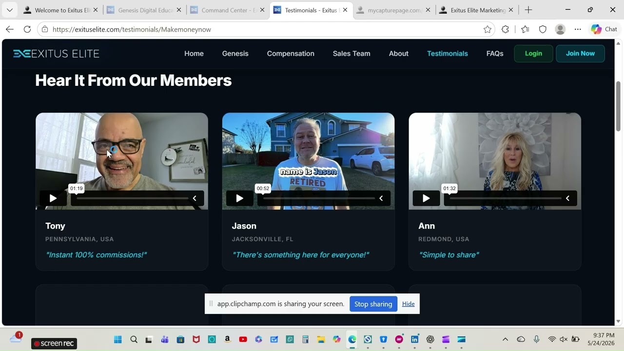The width and height of the screenshot is (624, 351).
Task: Open the Windows Start menu
Action: [118, 339]
